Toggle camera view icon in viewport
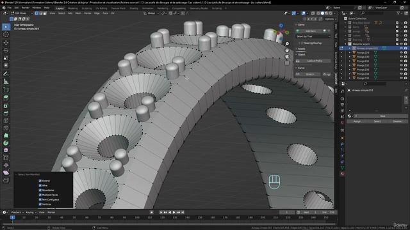 pyautogui.click(x=287, y=56)
